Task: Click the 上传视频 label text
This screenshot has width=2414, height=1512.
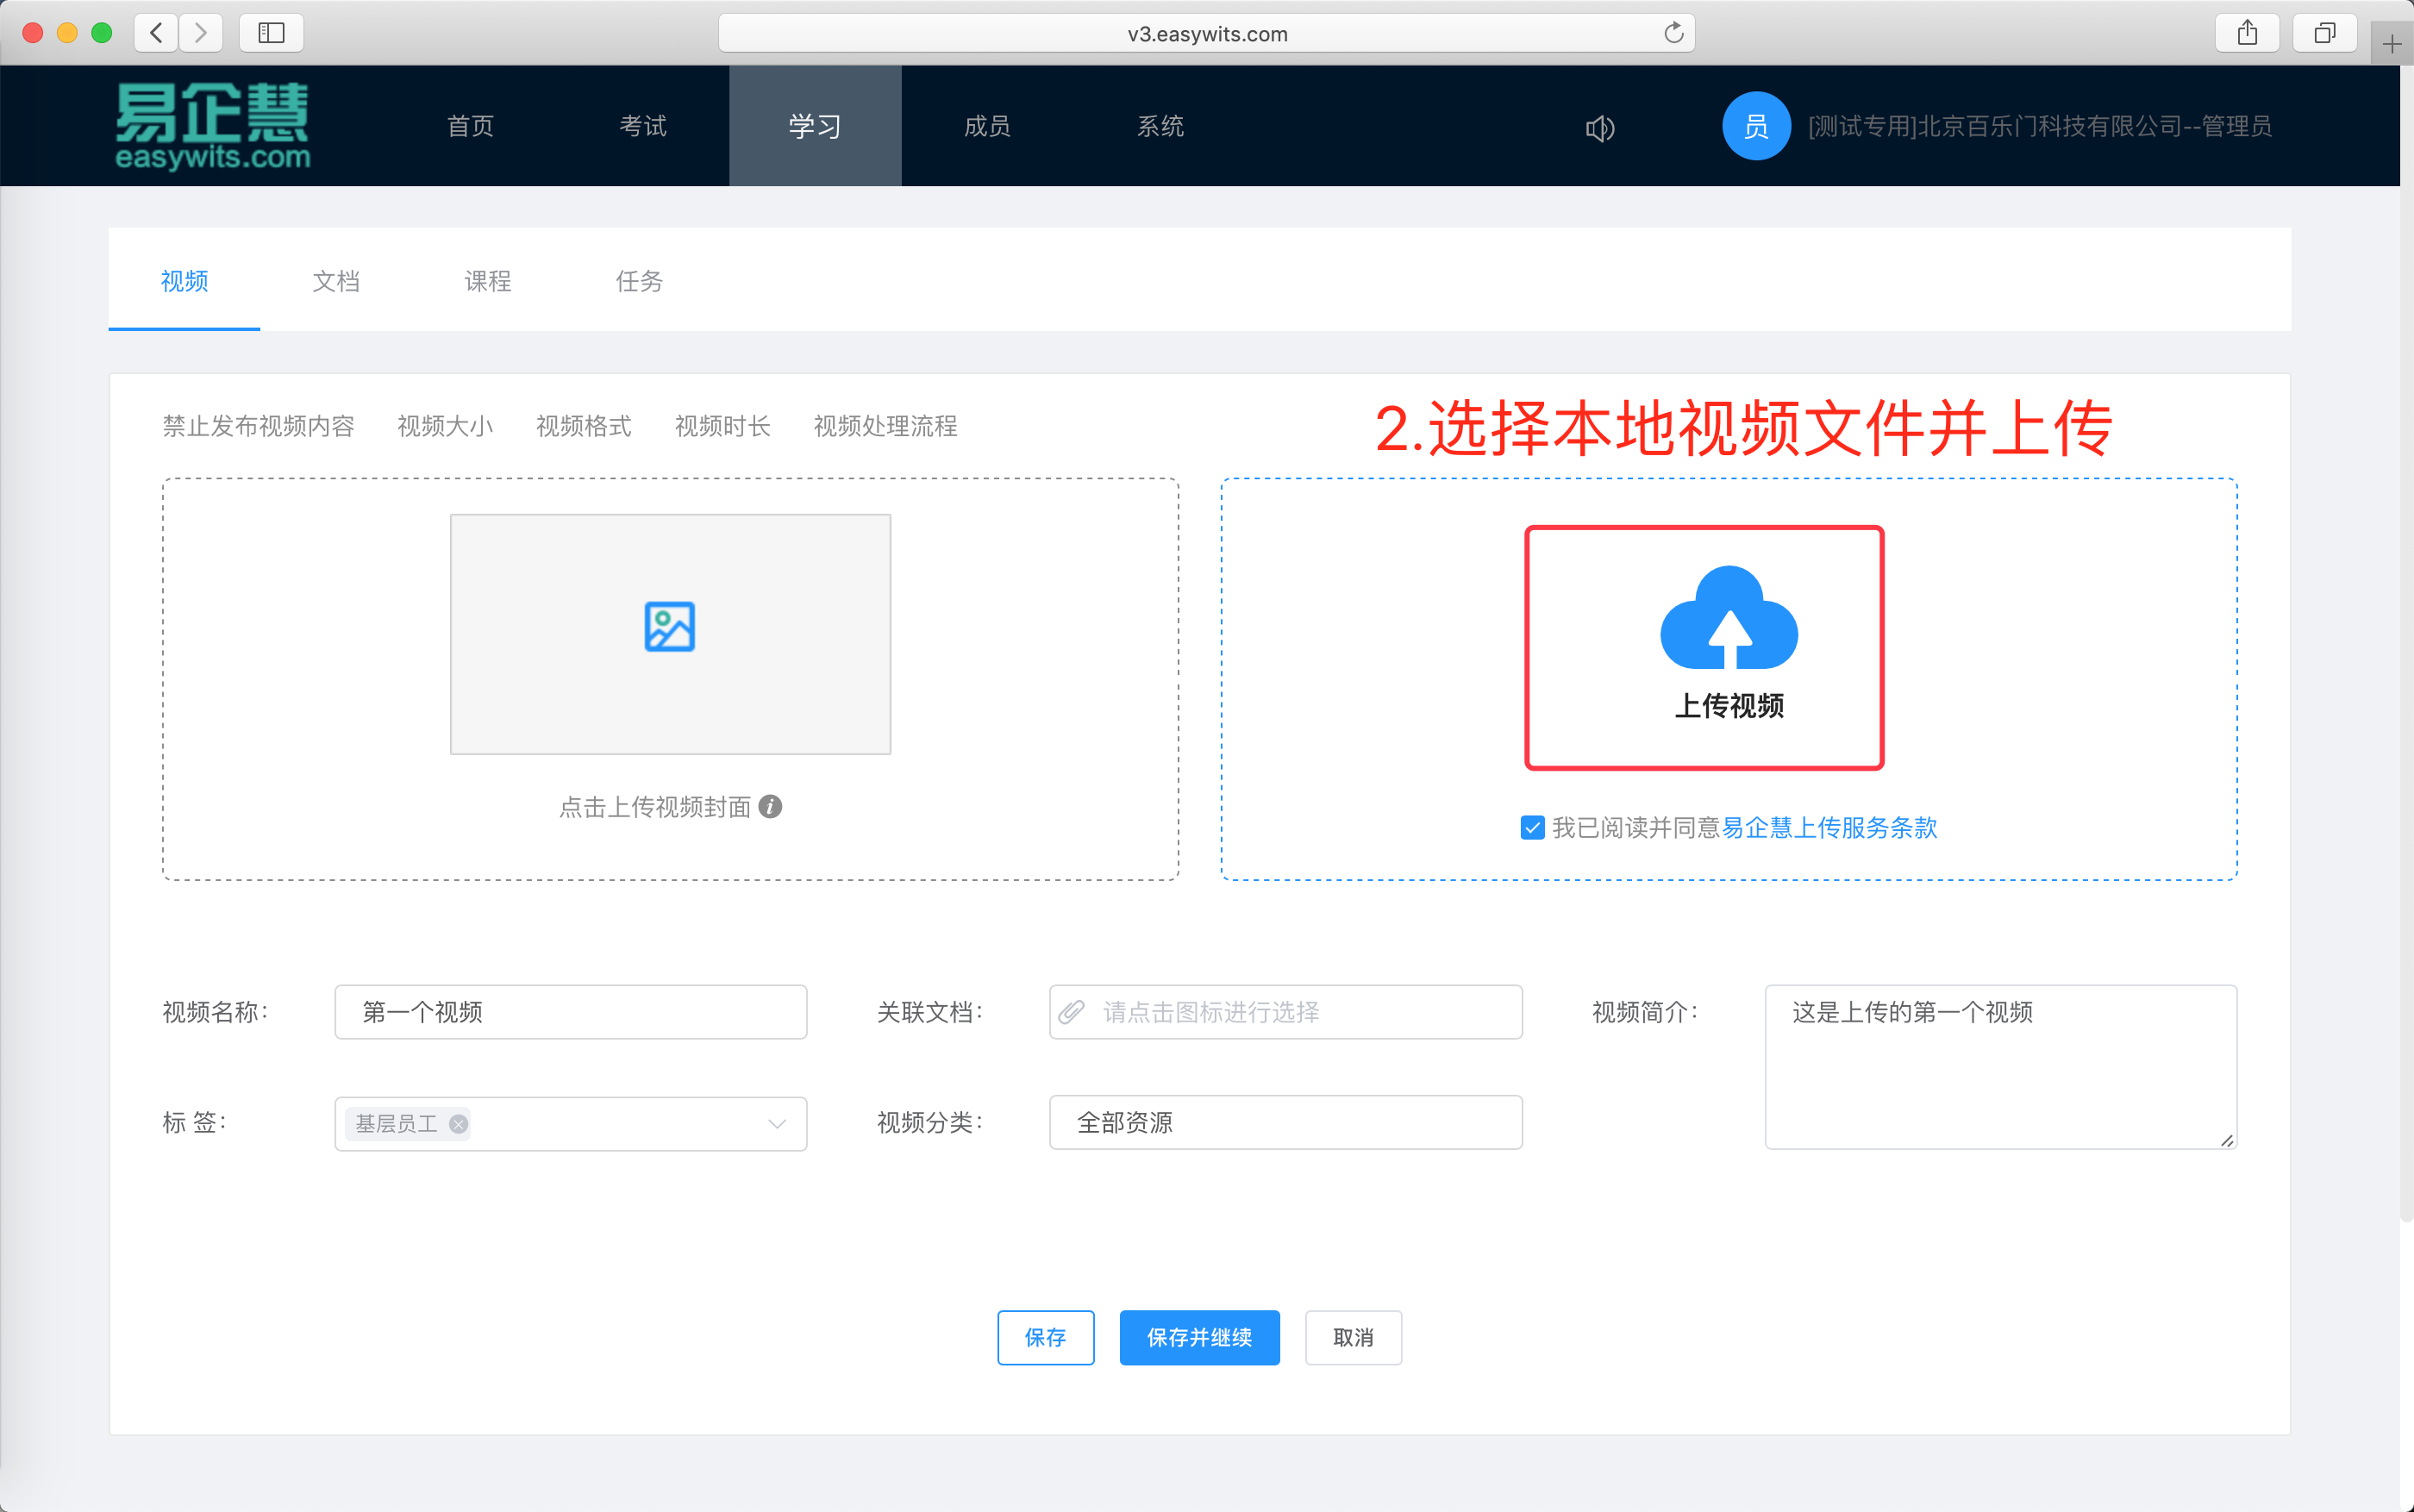Action: pyautogui.click(x=1729, y=705)
